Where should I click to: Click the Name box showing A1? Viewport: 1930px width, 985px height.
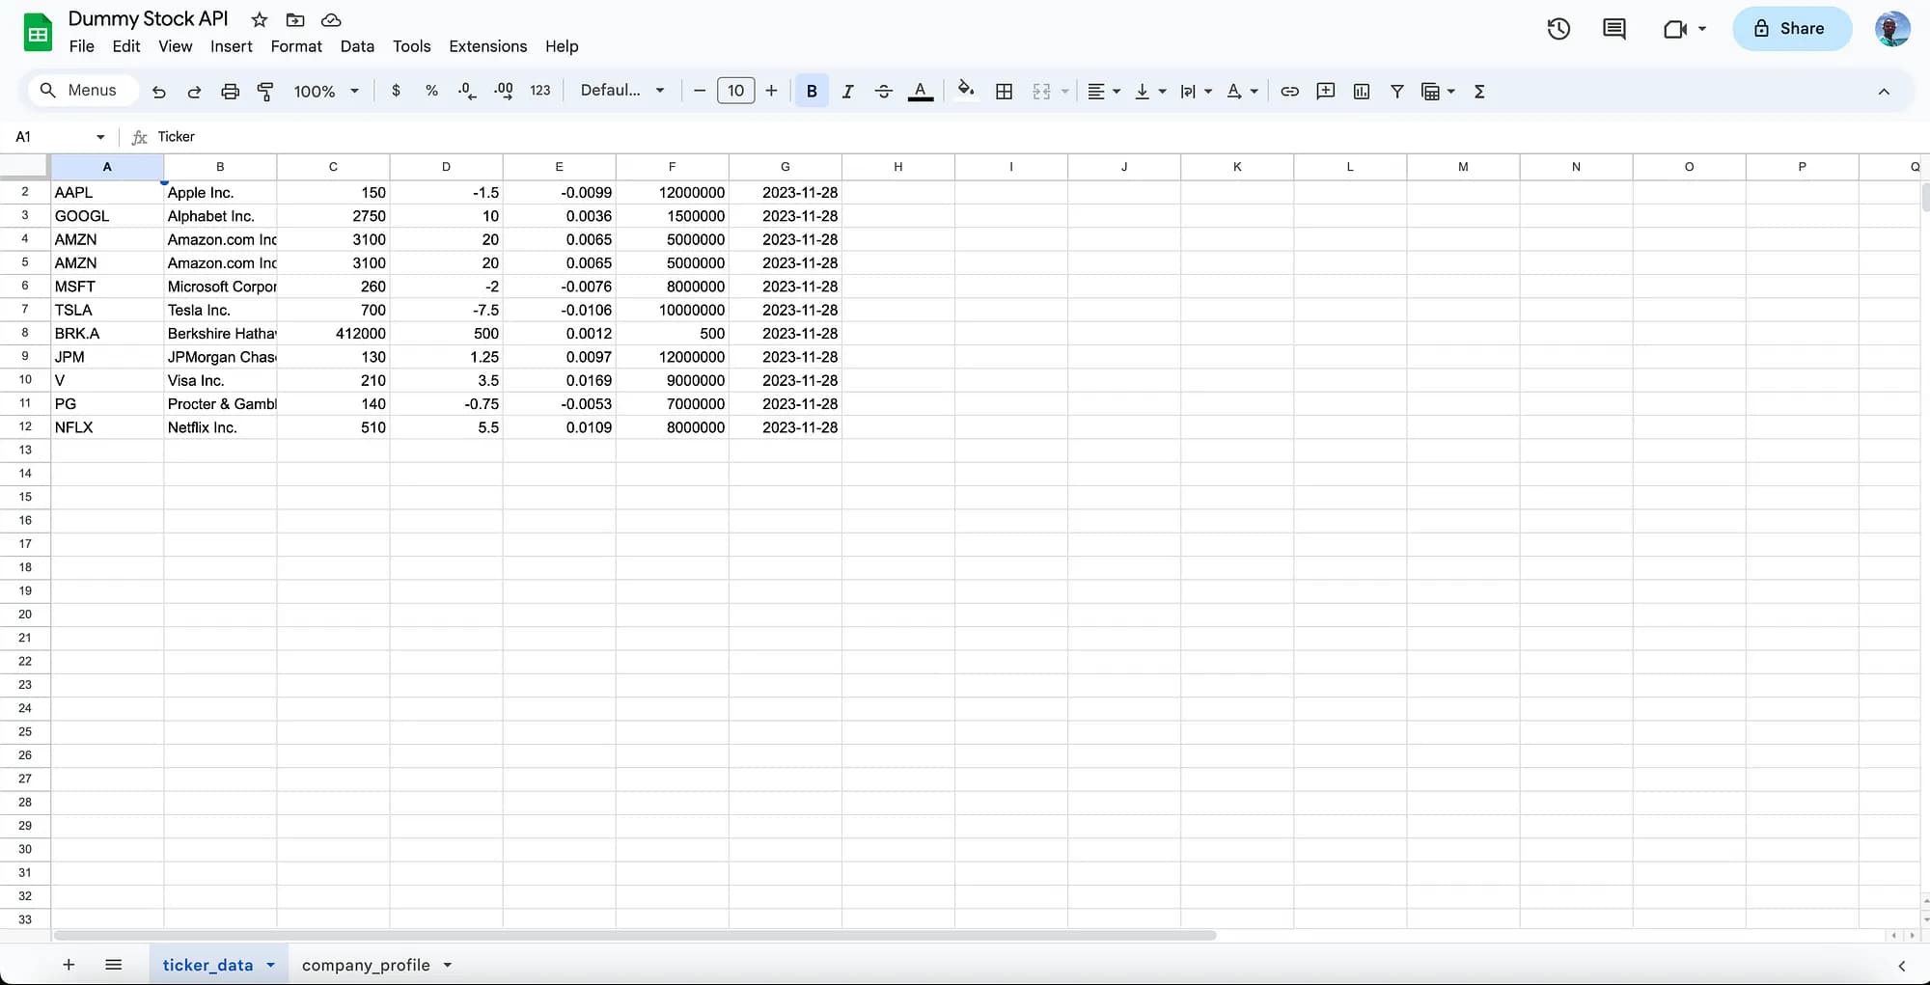point(60,137)
